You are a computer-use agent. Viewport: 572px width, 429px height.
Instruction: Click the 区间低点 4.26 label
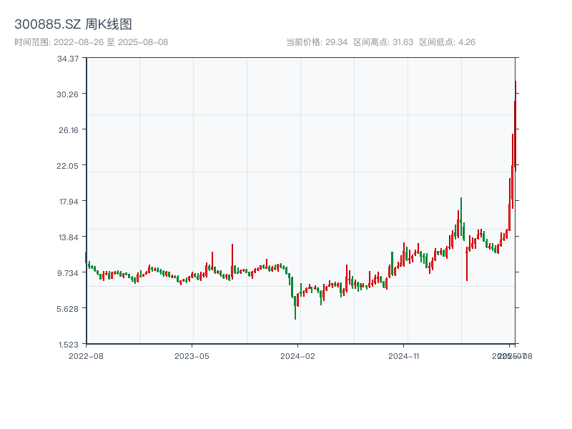tap(447, 42)
